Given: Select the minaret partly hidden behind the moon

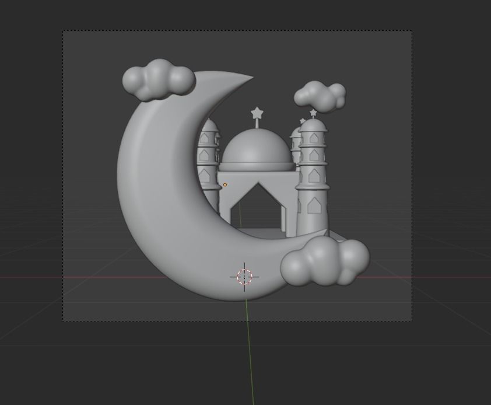Looking at the screenshot, I should [x=209, y=166].
